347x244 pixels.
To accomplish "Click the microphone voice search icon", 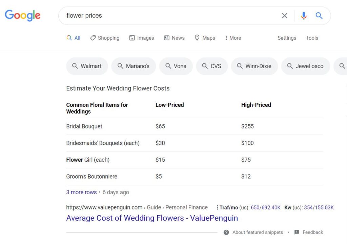I will click(x=304, y=16).
